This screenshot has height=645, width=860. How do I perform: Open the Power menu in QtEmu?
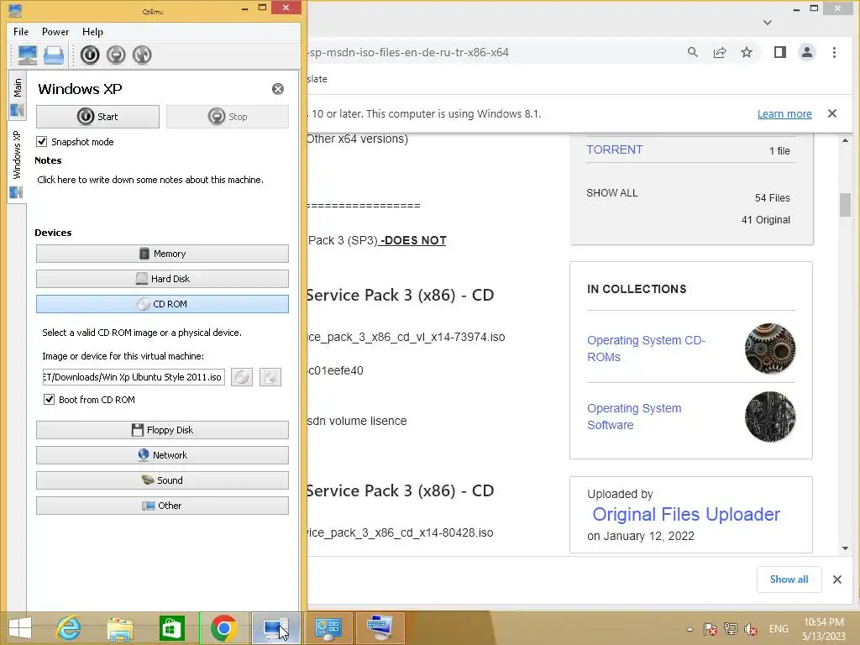pos(55,32)
